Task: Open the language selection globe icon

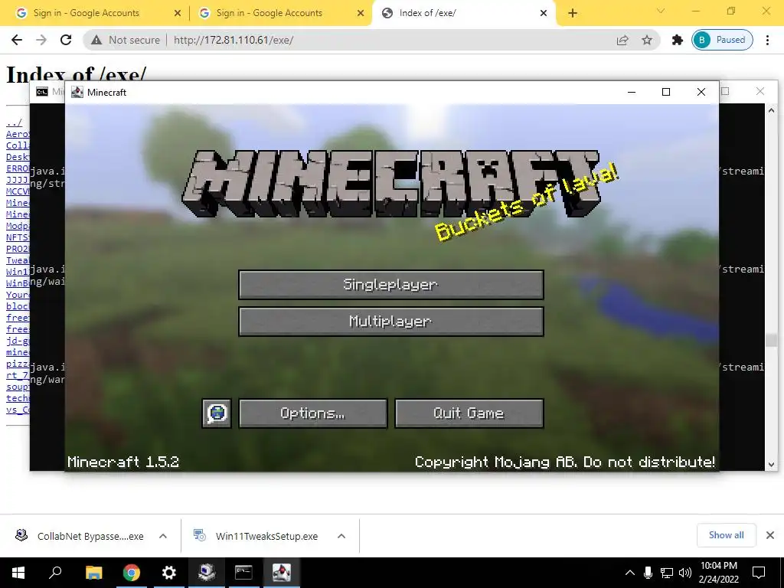Action: (x=217, y=413)
